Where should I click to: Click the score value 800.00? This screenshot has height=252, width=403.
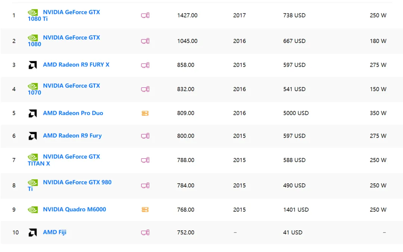pos(185,136)
